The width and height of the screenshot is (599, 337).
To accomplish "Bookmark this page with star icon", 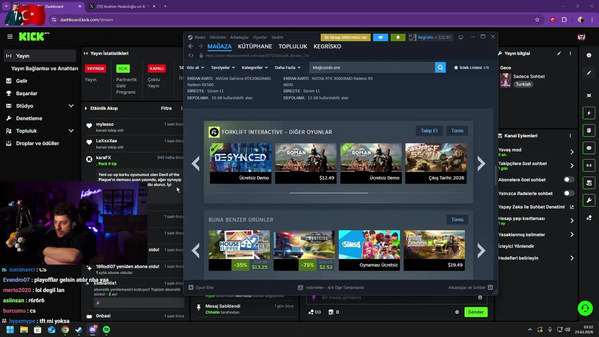I will pos(537,20).
